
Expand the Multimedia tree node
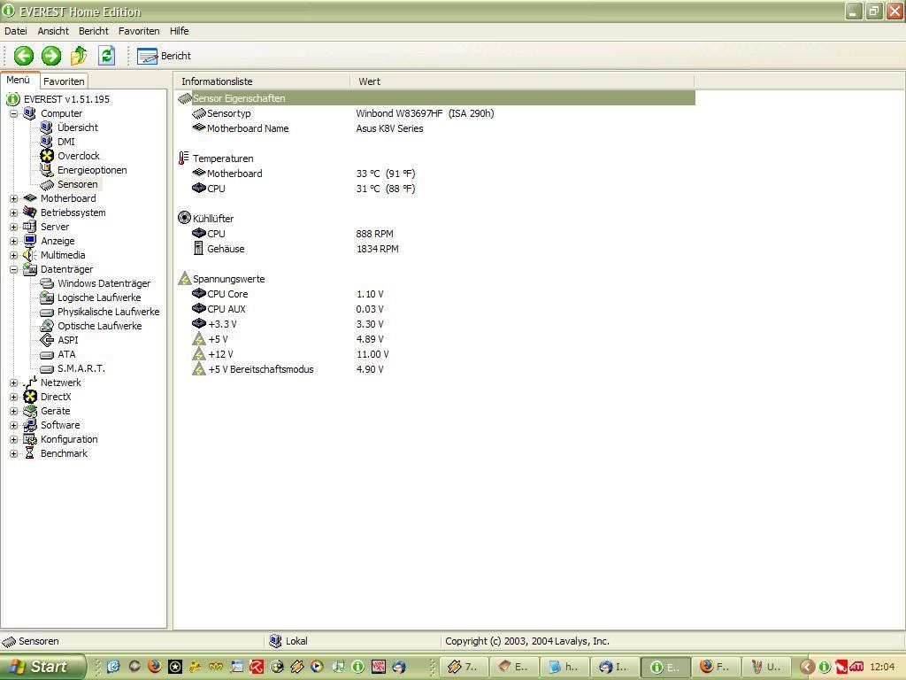[13, 255]
